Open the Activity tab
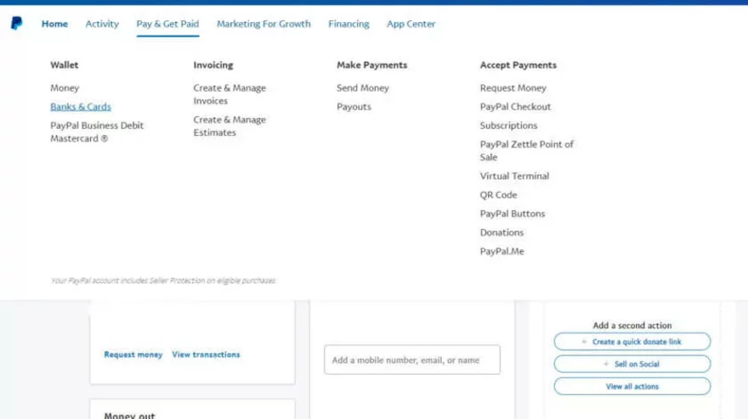This screenshot has width=748, height=419. click(102, 24)
